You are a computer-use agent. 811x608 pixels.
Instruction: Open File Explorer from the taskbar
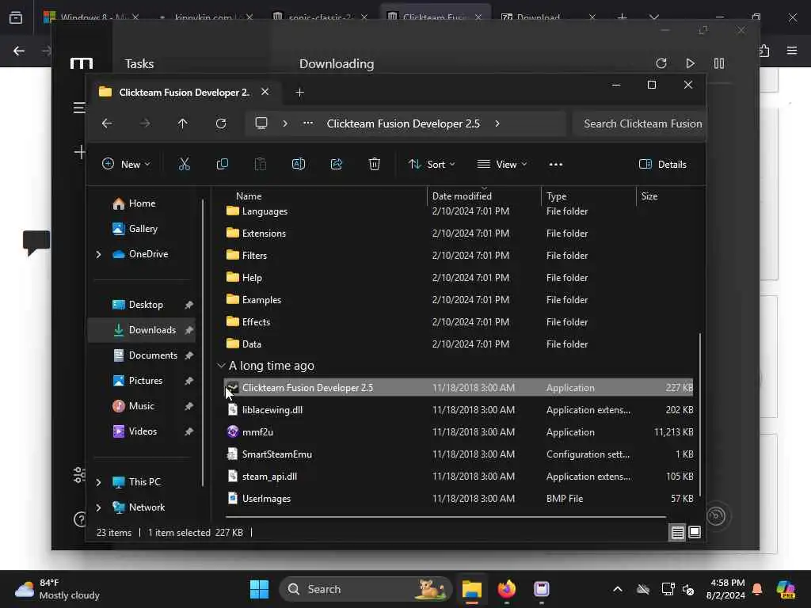(472, 589)
